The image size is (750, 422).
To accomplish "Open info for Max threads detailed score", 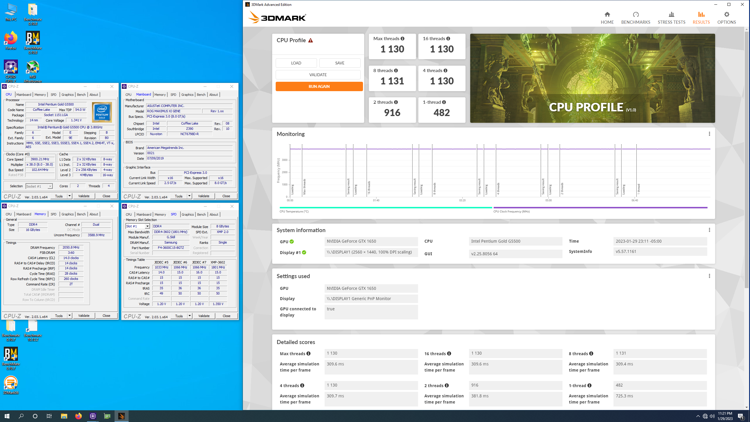I will pos(308,354).
